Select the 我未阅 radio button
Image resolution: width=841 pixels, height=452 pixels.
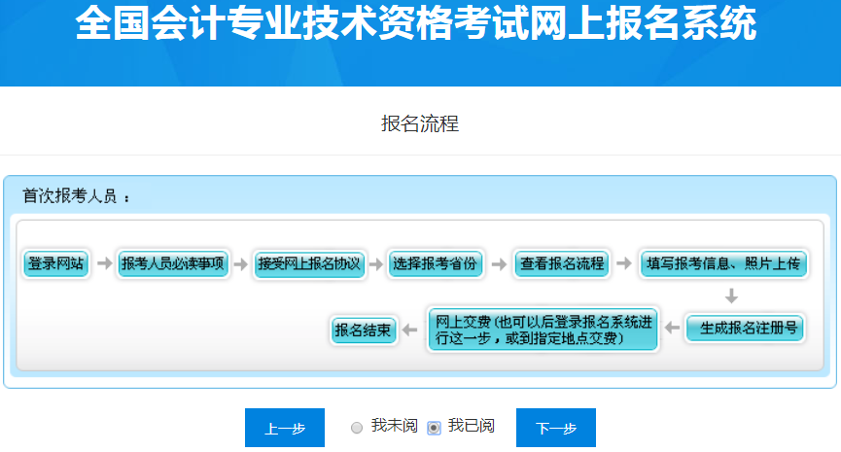(357, 428)
